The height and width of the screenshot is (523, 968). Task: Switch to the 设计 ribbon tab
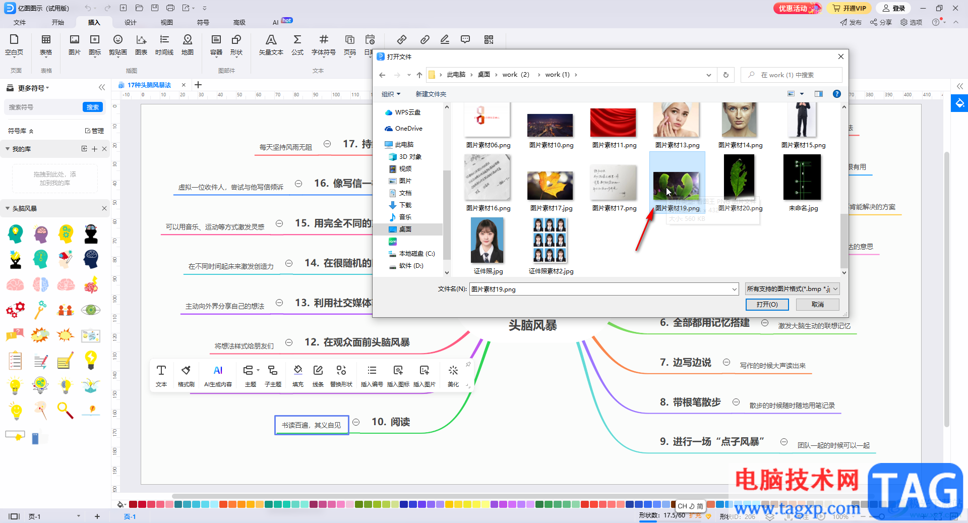click(131, 22)
